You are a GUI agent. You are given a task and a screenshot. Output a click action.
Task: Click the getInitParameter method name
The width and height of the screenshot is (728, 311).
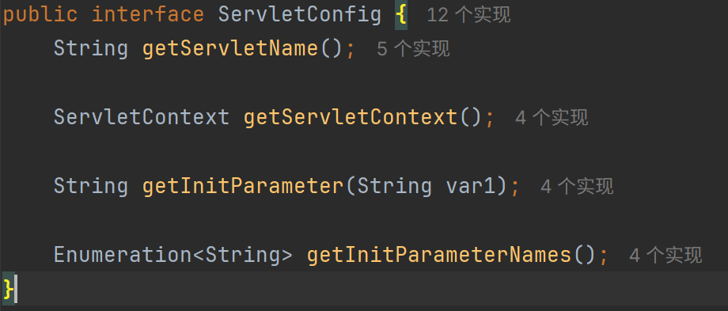pos(243,186)
